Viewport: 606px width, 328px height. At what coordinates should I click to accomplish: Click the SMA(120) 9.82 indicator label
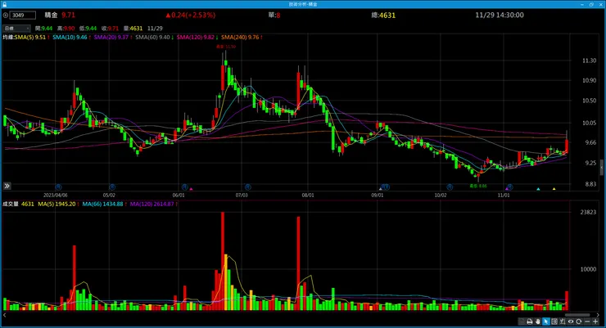click(x=197, y=38)
